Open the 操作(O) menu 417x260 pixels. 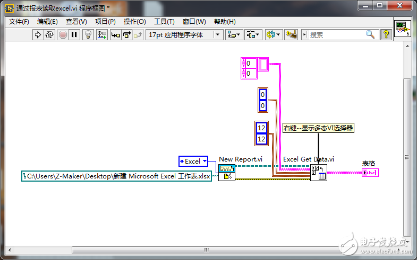tap(134, 22)
